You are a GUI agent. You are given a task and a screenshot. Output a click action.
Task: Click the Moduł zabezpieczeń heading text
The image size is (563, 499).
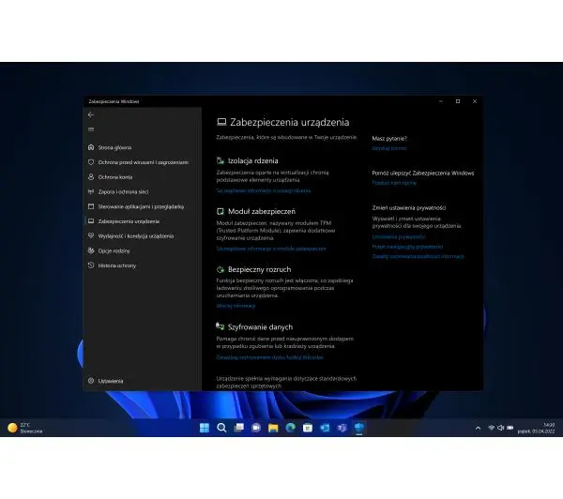coord(262,211)
